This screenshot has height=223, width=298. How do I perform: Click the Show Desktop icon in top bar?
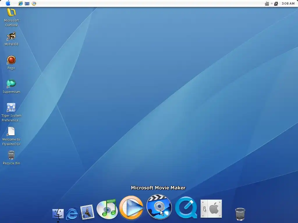[x=27, y=3]
